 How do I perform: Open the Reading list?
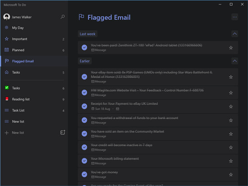(34, 99)
